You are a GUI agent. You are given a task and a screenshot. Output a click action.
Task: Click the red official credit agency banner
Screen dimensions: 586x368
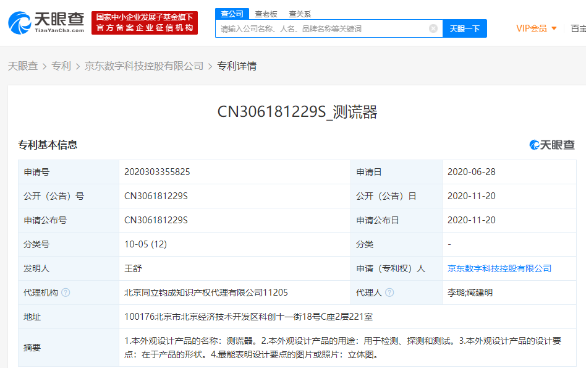tap(145, 22)
